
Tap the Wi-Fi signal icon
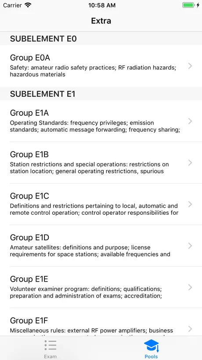point(28,5)
